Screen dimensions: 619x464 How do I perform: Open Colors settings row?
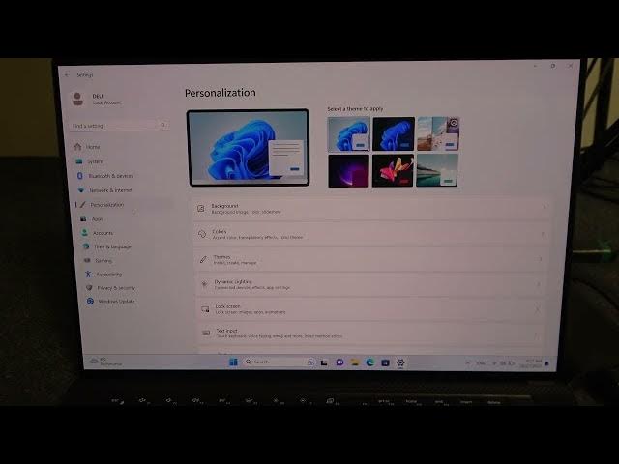[x=370, y=234]
